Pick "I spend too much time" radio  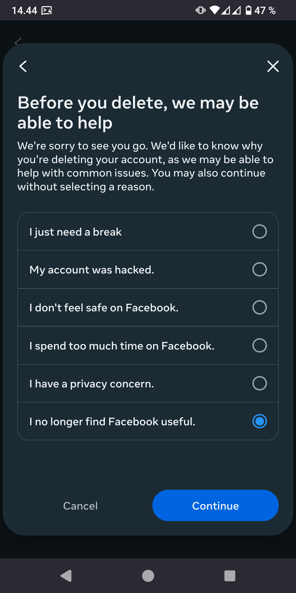(259, 345)
